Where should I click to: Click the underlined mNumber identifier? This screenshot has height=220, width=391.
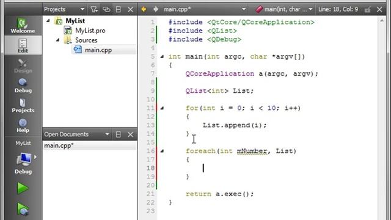tap(252, 151)
